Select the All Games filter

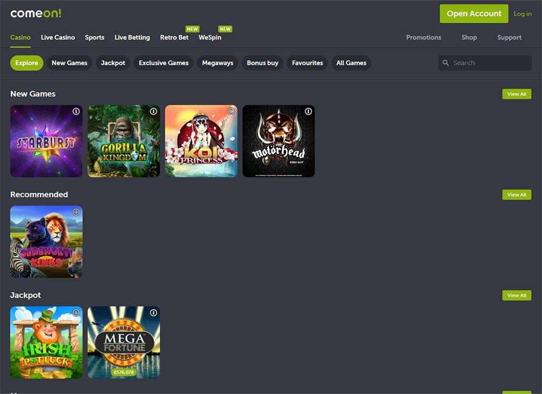point(351,63)
